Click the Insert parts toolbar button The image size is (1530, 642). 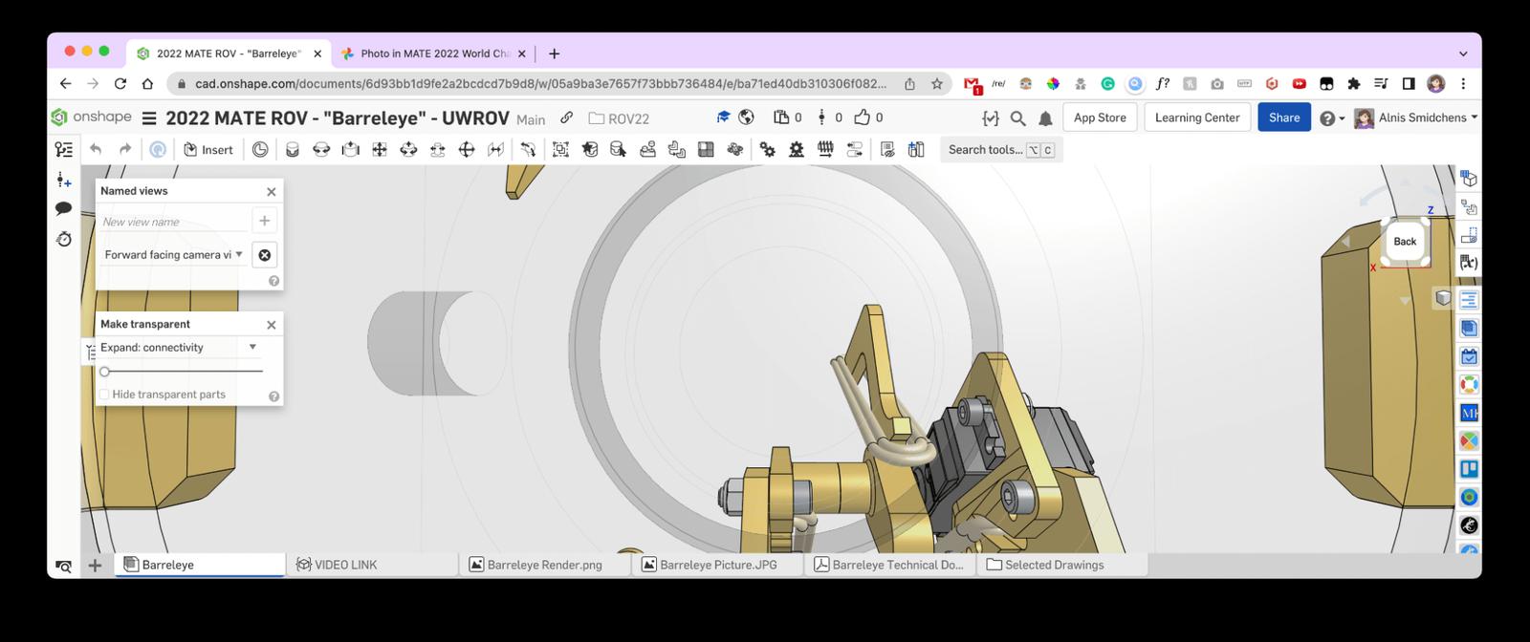tap(208, 150)
